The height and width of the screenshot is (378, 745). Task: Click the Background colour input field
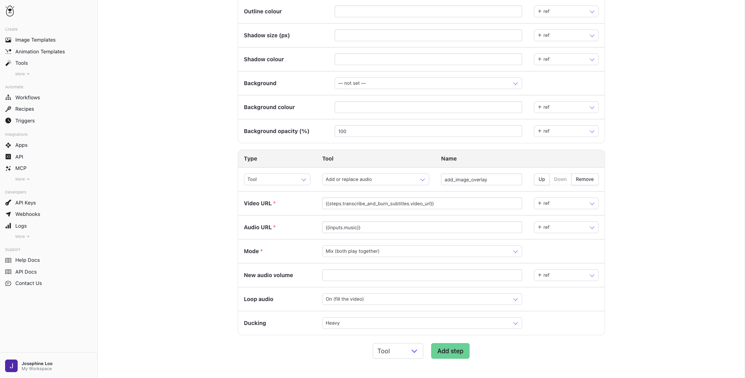click(x=428, y=107)
